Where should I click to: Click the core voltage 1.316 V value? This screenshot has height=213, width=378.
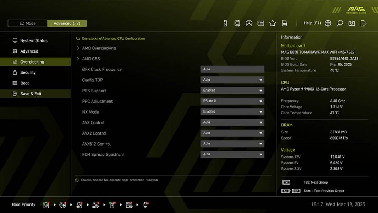tap(336, 106)
